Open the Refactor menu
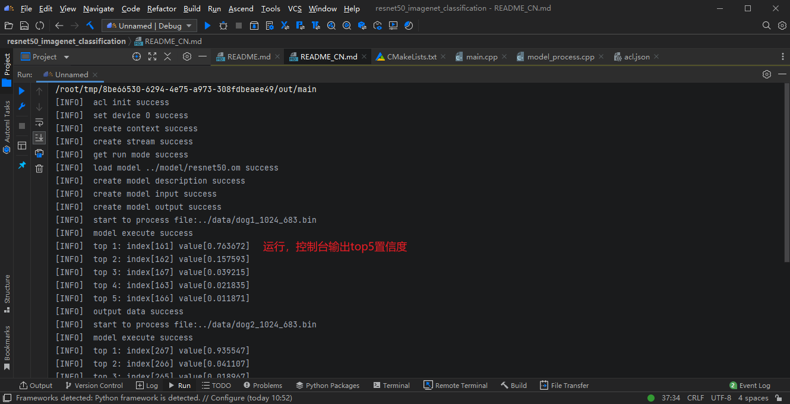 (162, 8)
